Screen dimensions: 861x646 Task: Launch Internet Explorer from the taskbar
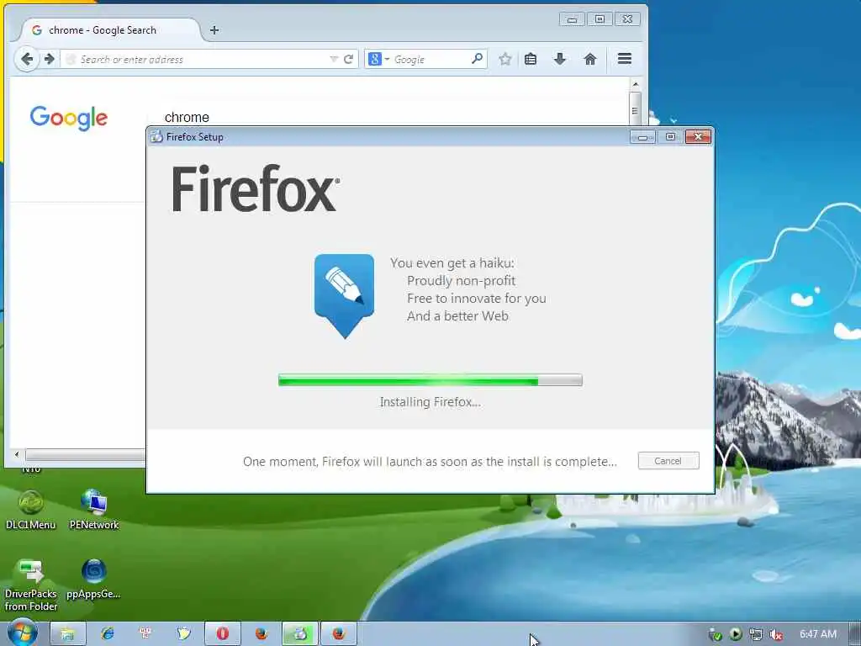tap(107, 634)
